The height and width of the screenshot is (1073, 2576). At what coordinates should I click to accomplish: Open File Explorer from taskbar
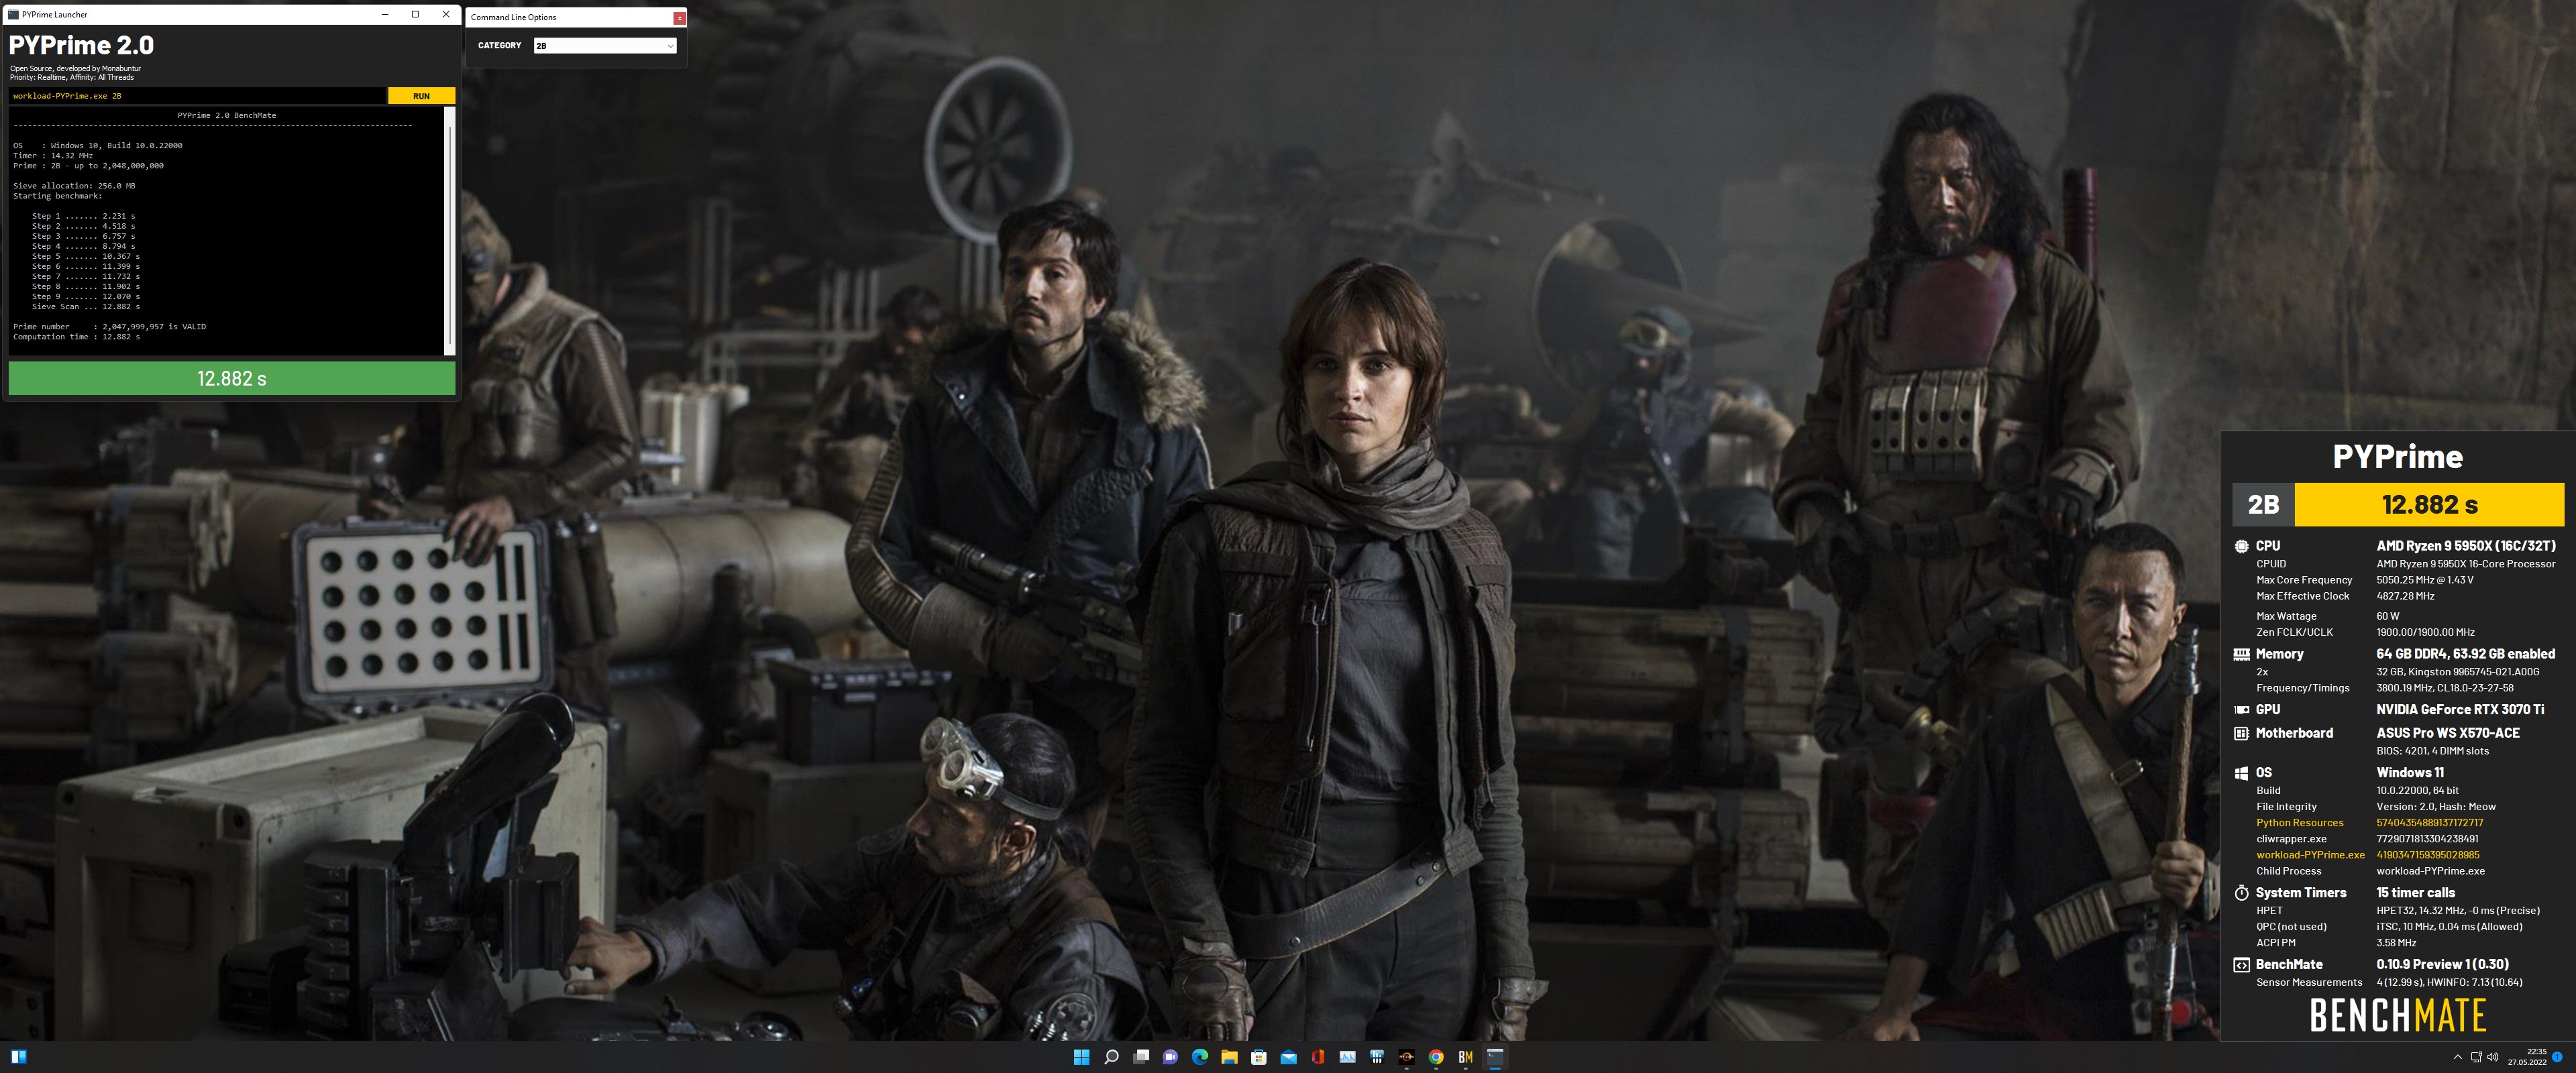point(1229,1057)
